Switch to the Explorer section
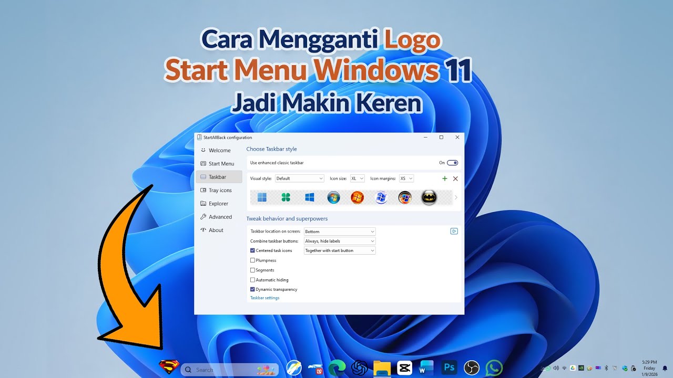This screenshot has height=378, width=673. click(x=219, y=203)
